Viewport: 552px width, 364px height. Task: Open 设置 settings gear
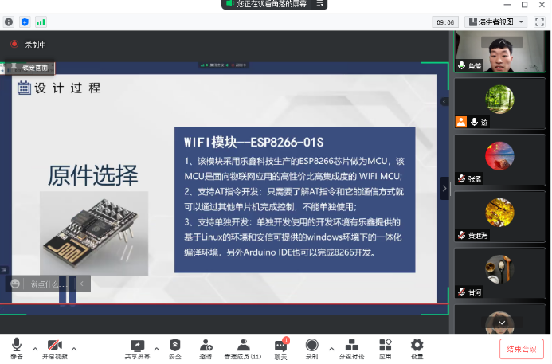click(417, 349)
